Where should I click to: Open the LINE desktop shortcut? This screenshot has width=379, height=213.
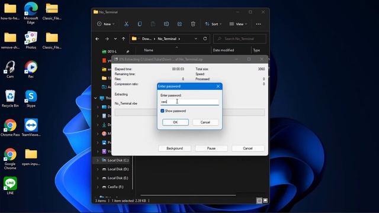[x=10, y=186]
